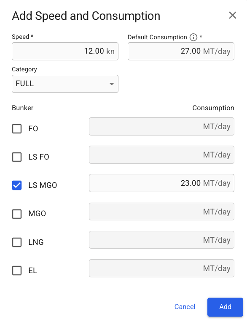Screen dimensions: 247x320
Task: Focus the Default Consumption input field
Action: 181,51
